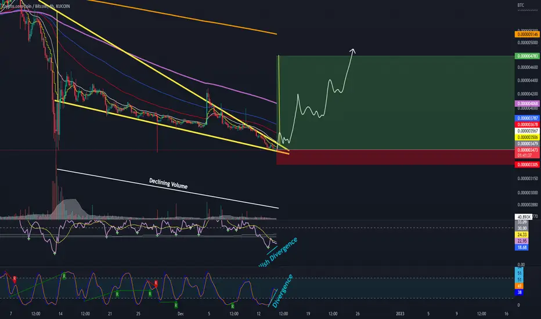Click the 14 date on time axis
541x319 pixels.
(60, 314)
